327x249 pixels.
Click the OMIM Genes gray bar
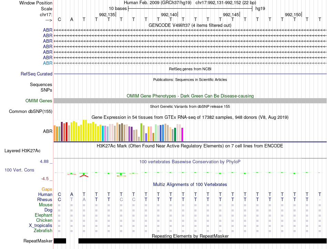[190, 101]
